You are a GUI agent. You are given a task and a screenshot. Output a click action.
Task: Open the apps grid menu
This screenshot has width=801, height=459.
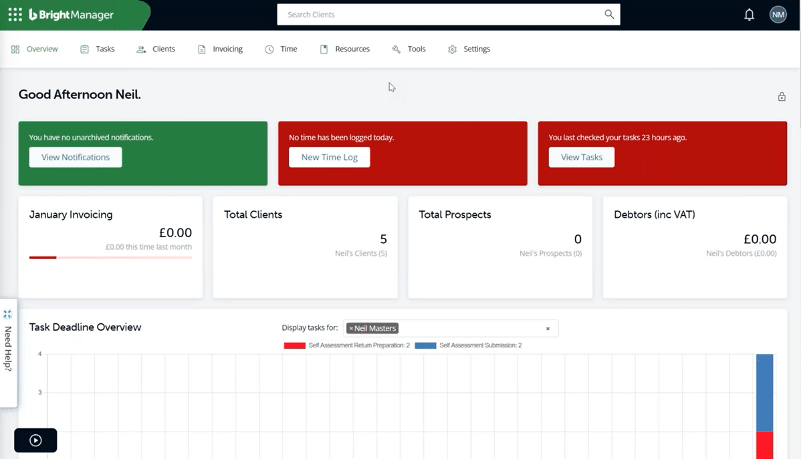(15, 14)
